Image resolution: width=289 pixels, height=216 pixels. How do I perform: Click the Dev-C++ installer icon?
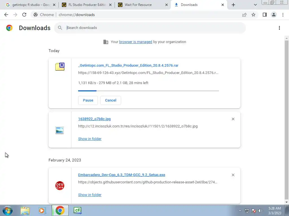(x=60, y=186)
